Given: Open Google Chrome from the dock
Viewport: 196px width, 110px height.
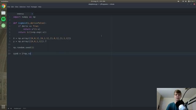Looking at the screenshot, I should click(3, 6).
